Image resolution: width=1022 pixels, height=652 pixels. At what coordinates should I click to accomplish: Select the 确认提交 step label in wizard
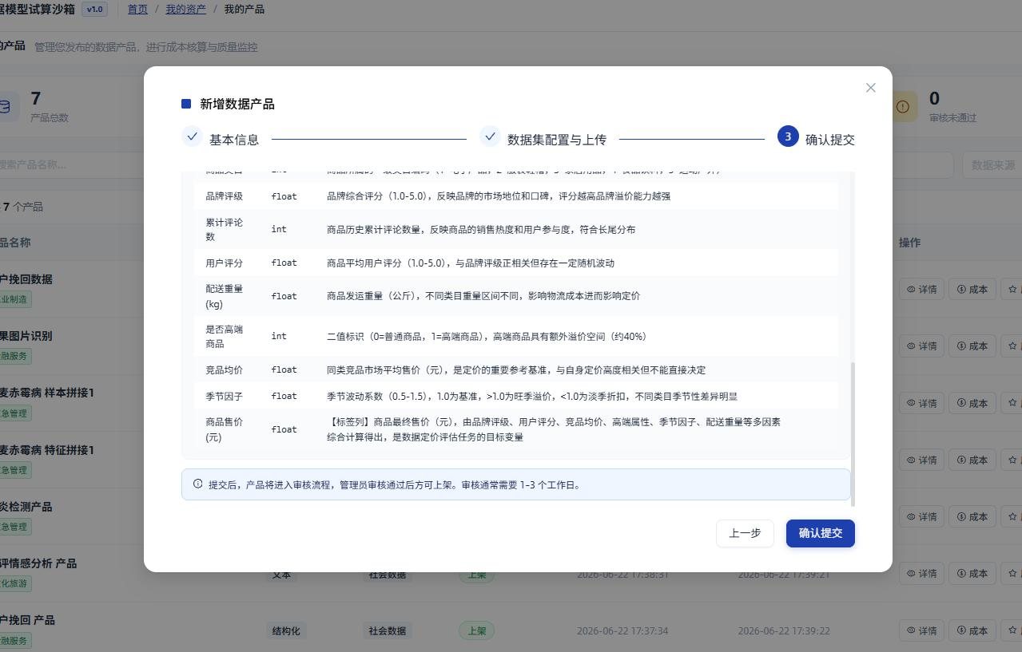coord(830,140)
